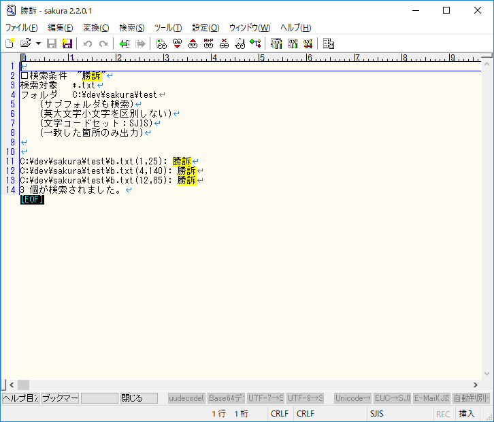Open the ツール(T) menu
This screenshot has width=494, height=422.
(x=168, y=28)
